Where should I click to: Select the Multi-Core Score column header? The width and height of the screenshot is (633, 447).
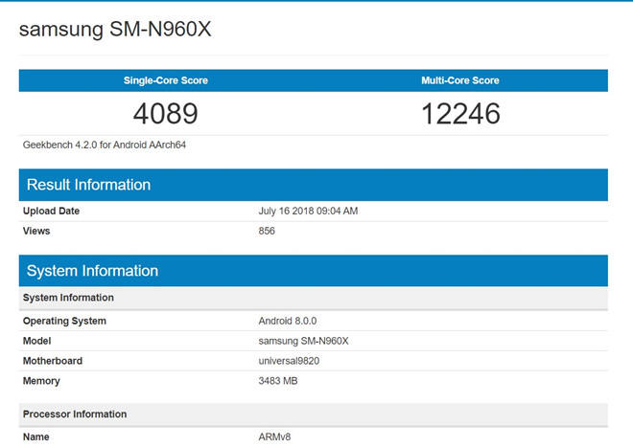(x=460, y=80)
